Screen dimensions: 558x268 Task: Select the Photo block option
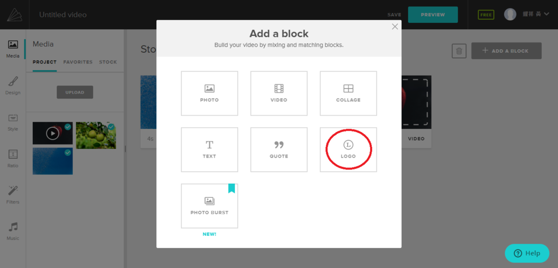tap(209, 93)
